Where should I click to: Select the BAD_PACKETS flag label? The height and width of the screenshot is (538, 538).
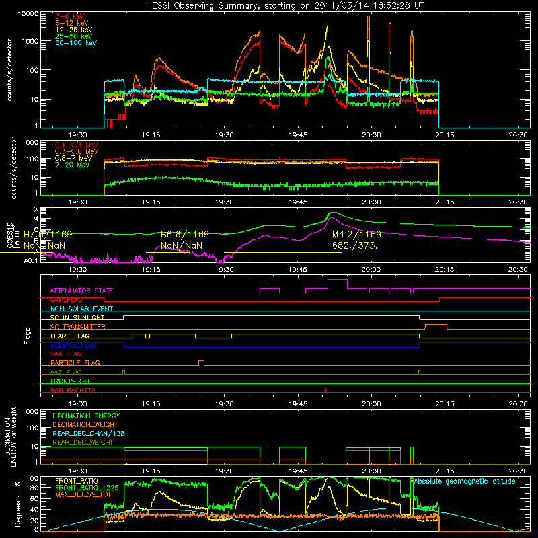pos(73,391)
